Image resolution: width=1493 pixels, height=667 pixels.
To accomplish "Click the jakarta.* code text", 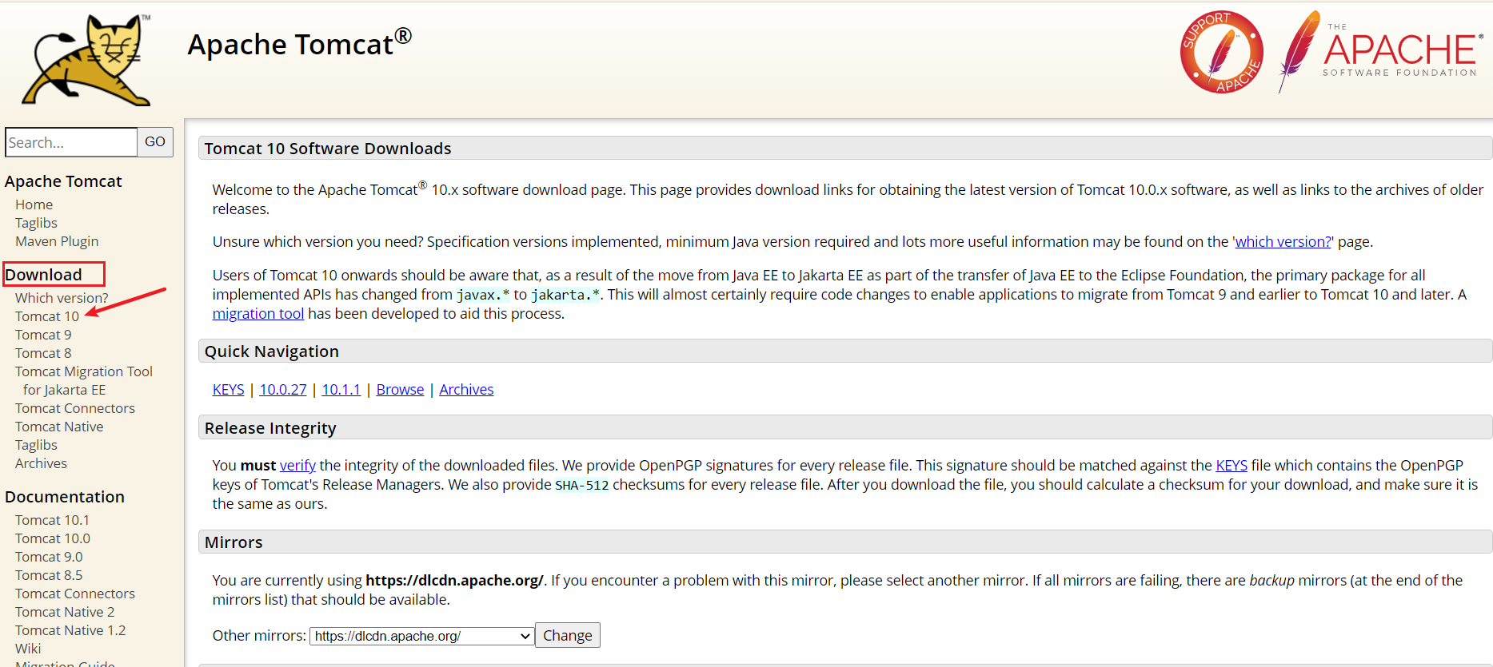I will click(565, 295).
